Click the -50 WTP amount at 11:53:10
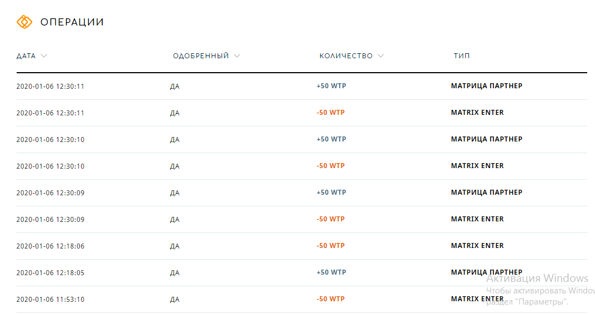The height and width of the screenshot is (314, 595). [330, 299]
